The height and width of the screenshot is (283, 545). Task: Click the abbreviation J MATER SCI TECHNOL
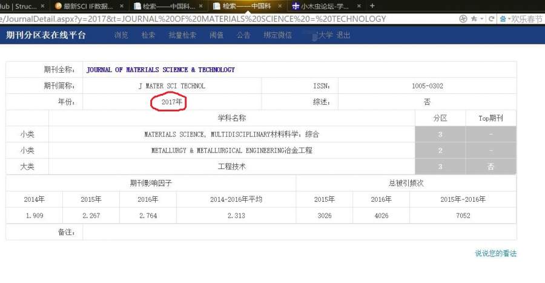click(x=172, y=86)
